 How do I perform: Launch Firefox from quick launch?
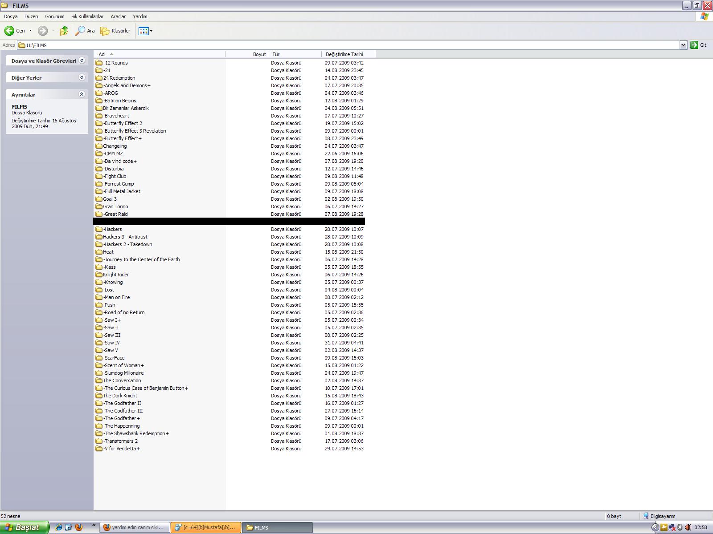pos(79,527)
